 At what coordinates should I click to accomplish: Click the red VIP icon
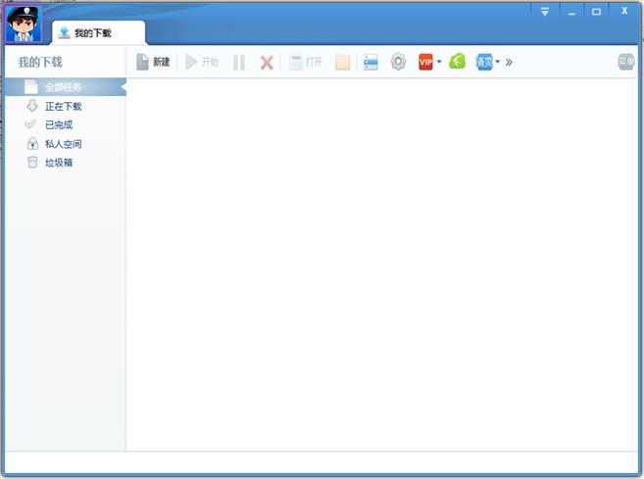point(425,62)
